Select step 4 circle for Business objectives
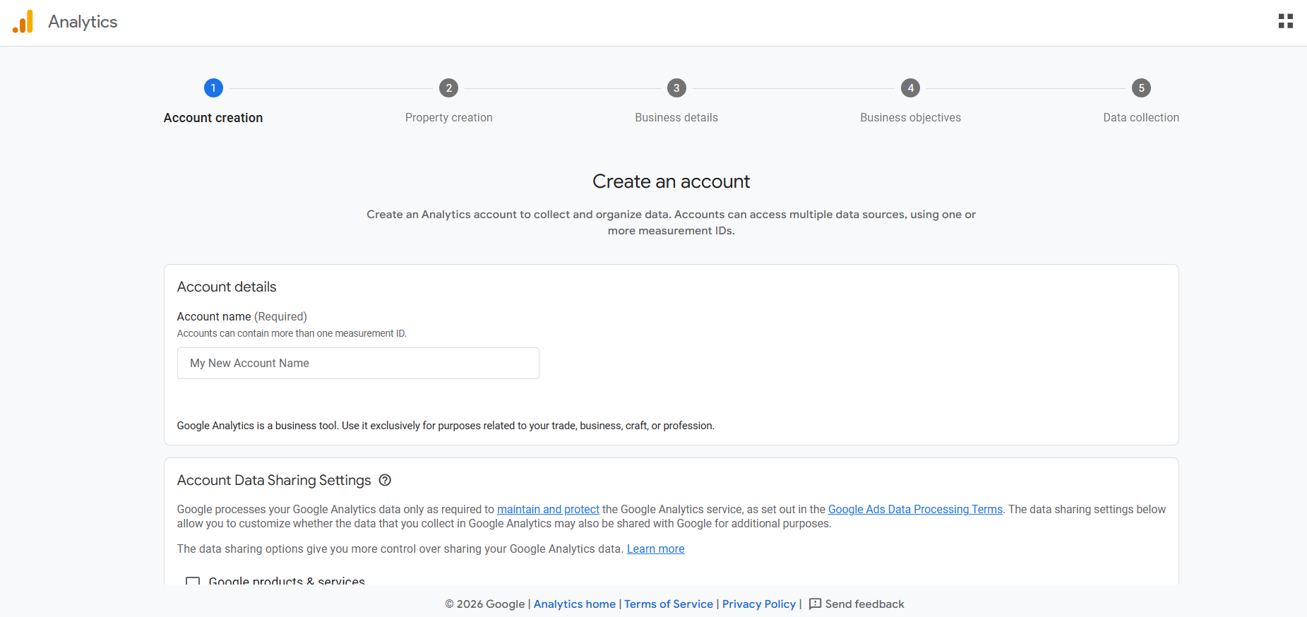The width and height of the screenshot is (1307, 617). (x=910, y=88)
